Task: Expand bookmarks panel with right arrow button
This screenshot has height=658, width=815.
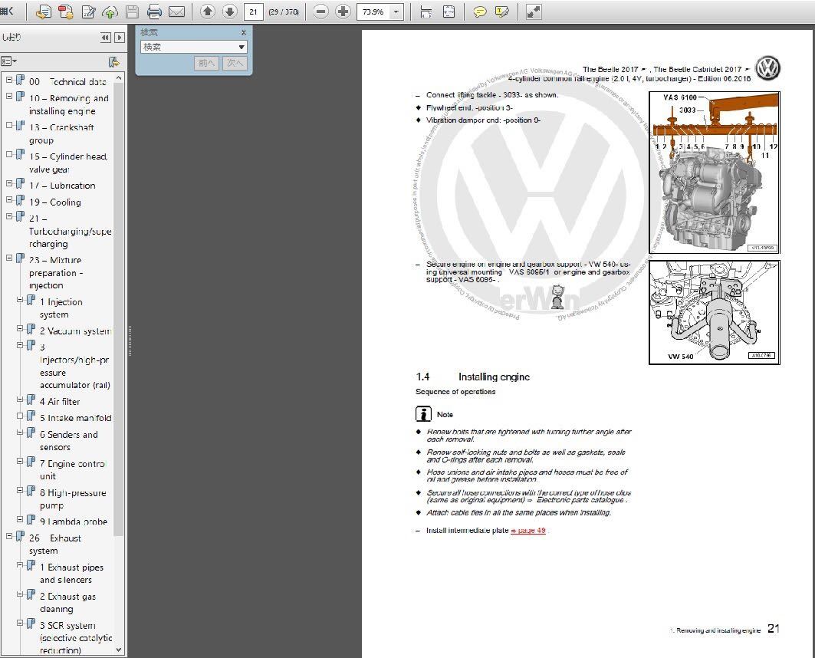Action: point(120,38)
